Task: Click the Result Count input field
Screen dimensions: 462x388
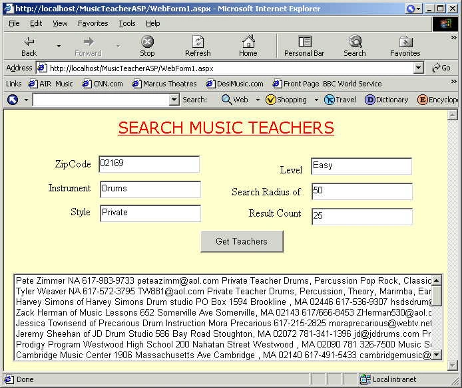Action: click(362, 217)
